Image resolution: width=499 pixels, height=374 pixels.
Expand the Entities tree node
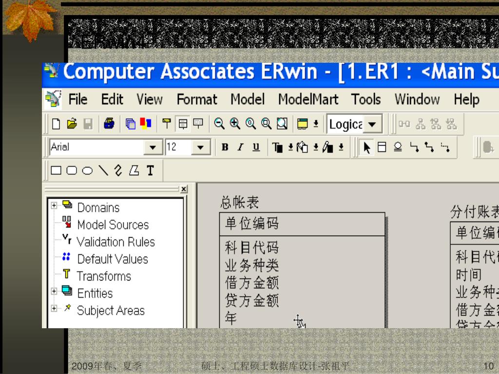[54, 291]
